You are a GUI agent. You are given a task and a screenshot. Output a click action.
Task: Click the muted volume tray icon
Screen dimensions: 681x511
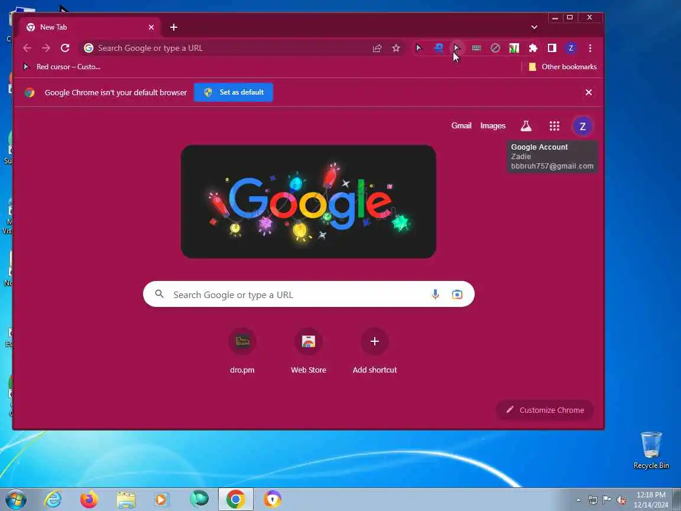[621, 500]
